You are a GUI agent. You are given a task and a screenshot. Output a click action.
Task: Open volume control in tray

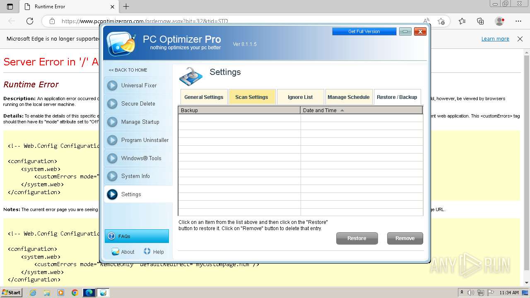pos(471,293)
